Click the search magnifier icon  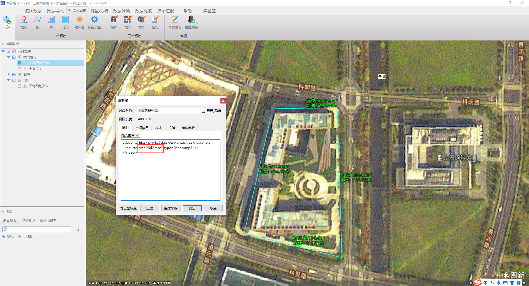(77, 229)
